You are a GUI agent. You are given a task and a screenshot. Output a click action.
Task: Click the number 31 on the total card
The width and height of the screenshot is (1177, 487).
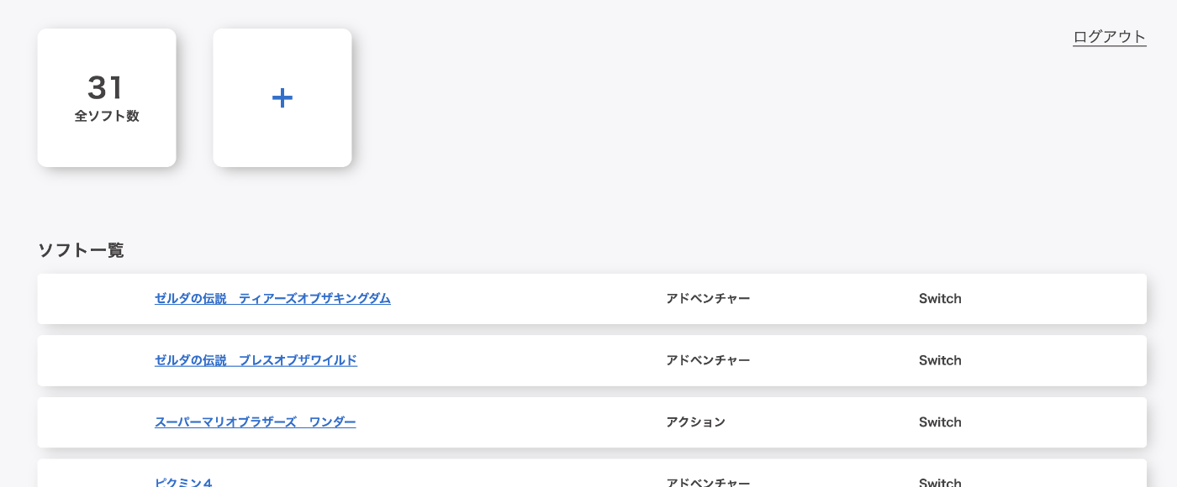click(106, 88)
